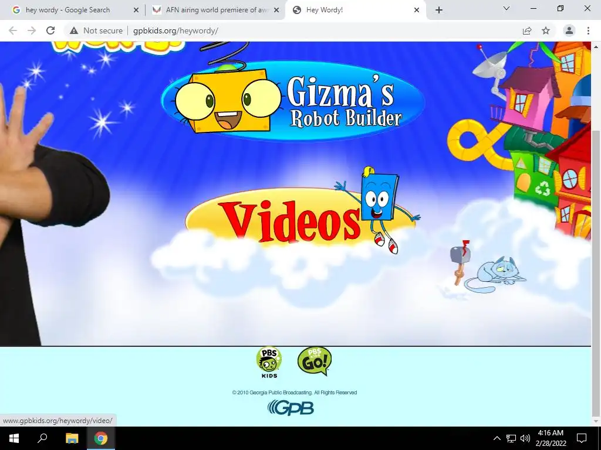Restore down the Chrome window

point(560,8)
